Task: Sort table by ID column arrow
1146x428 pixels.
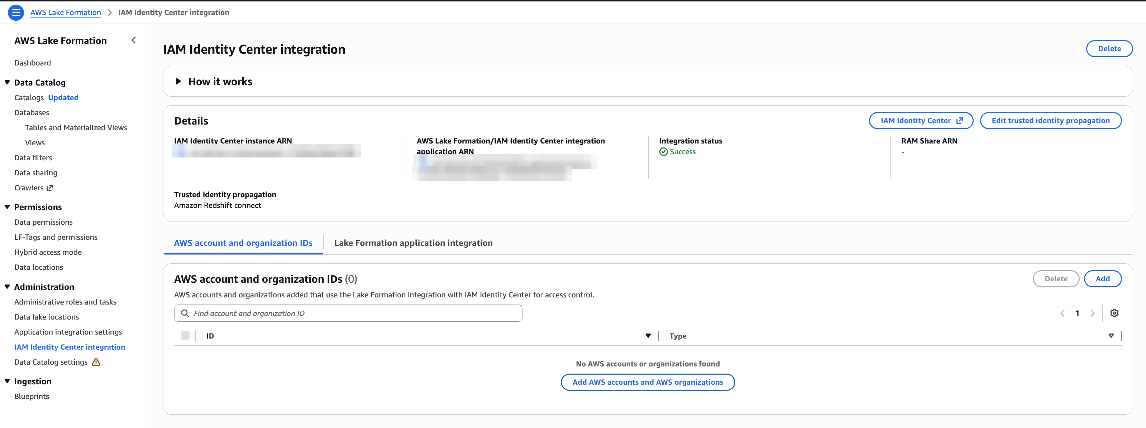Action: point(648,336)
